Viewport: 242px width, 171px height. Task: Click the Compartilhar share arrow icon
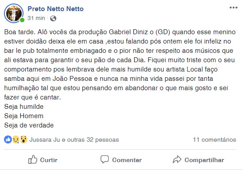point(177,159)
